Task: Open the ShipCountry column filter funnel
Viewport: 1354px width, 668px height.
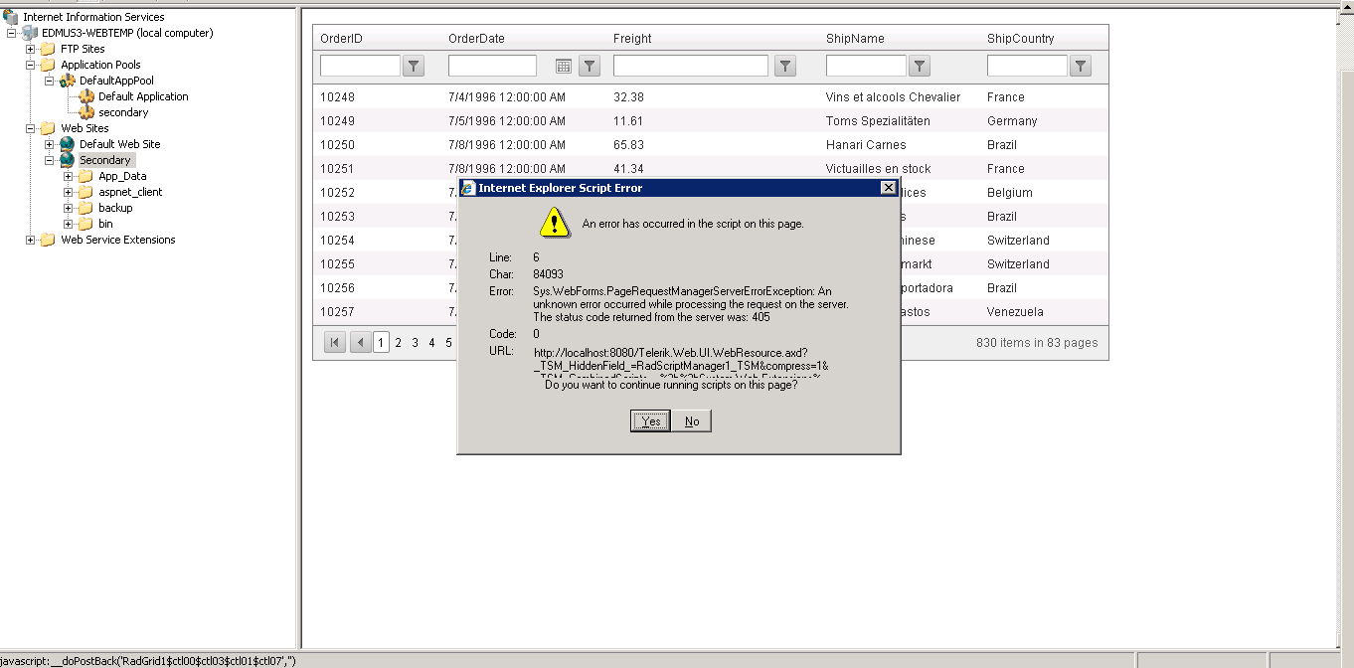Action: 1081,66
